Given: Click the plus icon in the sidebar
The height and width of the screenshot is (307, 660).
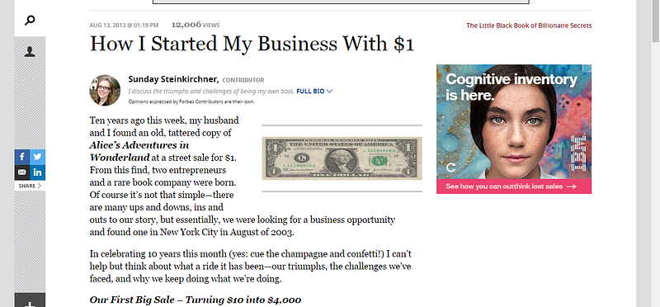Looking at the screenshot, I should [30, 303].
